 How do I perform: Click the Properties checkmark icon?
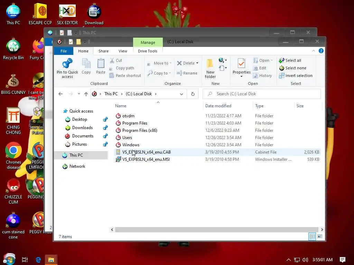[x=241, y=63]
